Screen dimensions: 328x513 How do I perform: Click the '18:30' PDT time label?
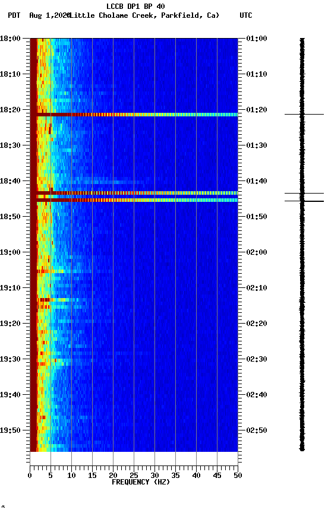[x=10, y=145]
